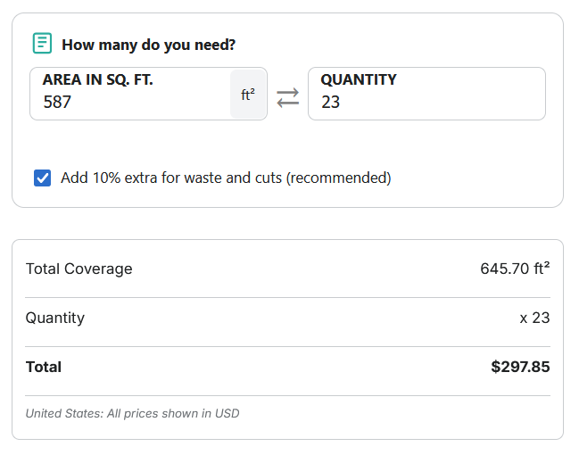Image resolution: width=579 pixels, height=455 pixels.
Task: Click the Quantity input field
Action: tap(426, 94)
